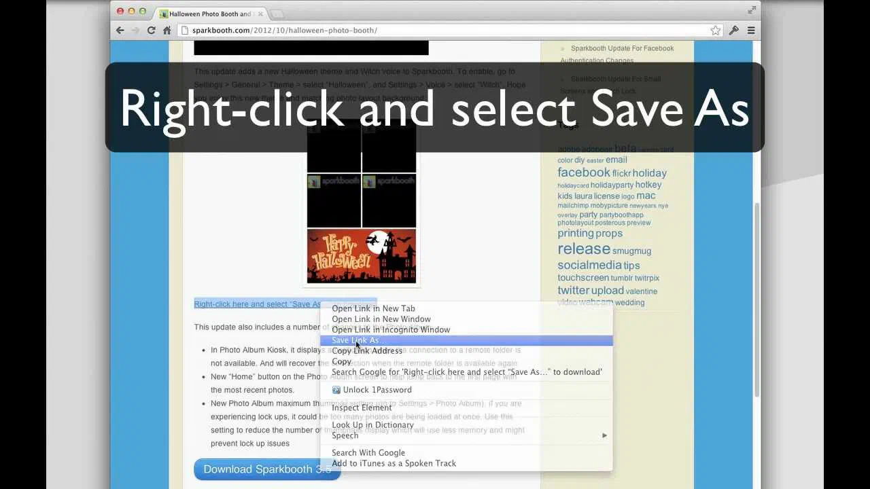Click the Download Sparkbooth button
Image resolution: width=870 pixels, height=489 pixels.
coord(267,469)
